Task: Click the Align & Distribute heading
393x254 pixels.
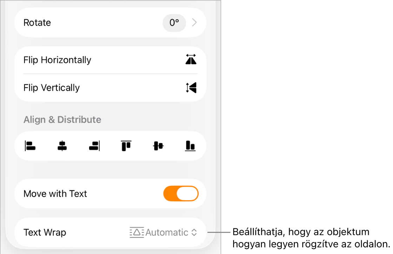Action: coord(62,120)
